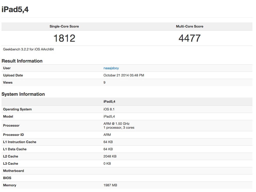Screen dimensions: 256x192
Task: Click the Motherboard row label
Action: click(x=13, y=171)
